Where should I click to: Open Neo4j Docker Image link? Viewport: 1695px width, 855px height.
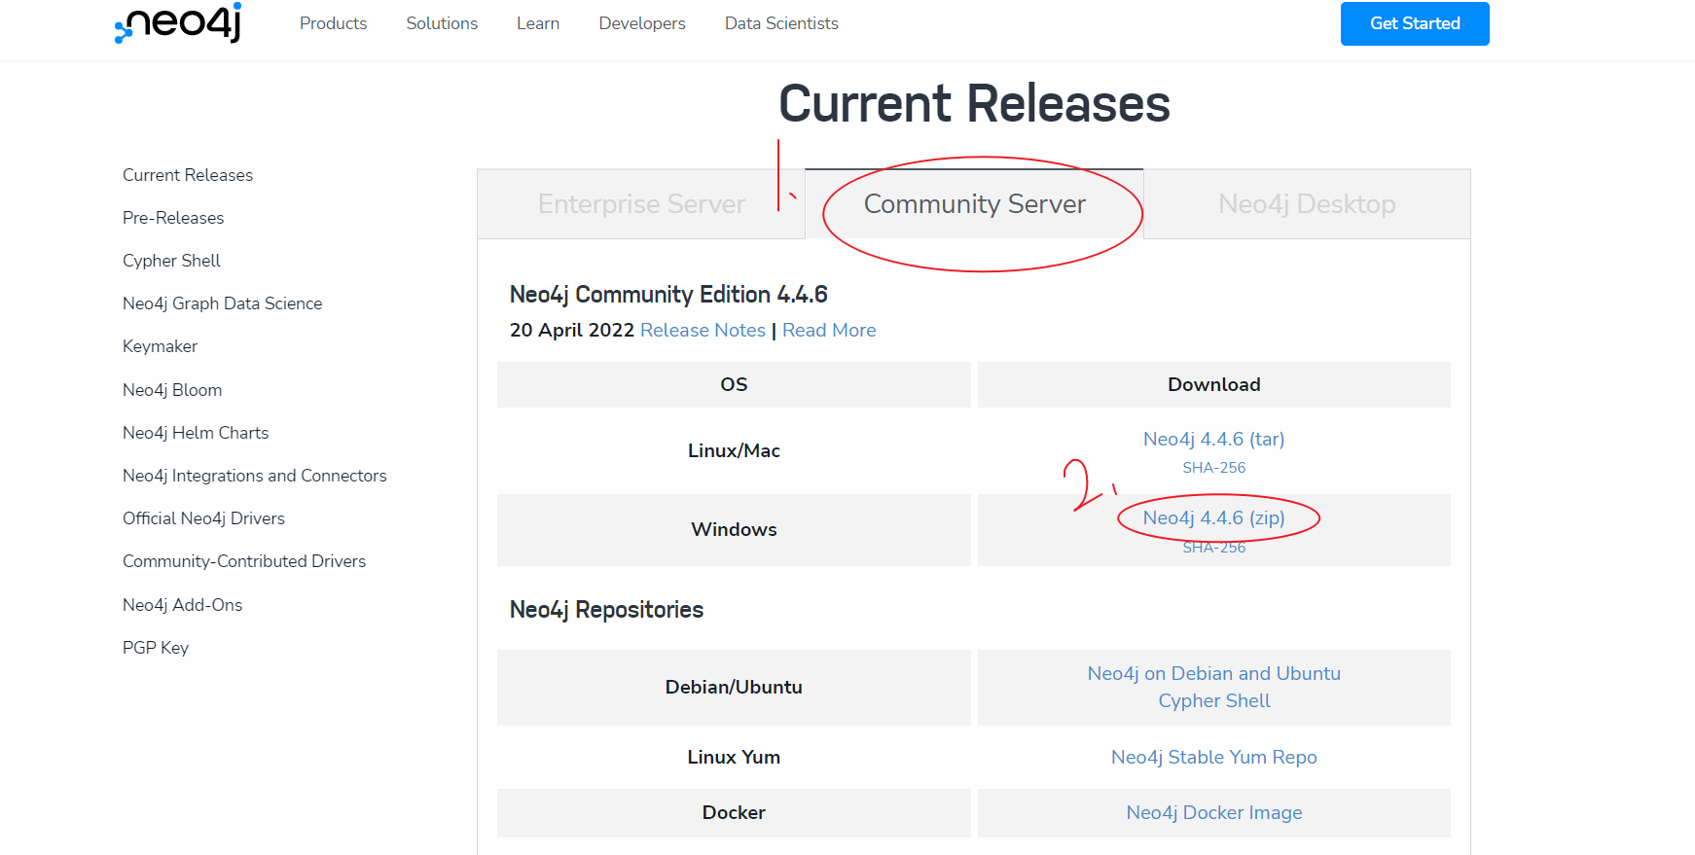click(x=1213, y=812)
